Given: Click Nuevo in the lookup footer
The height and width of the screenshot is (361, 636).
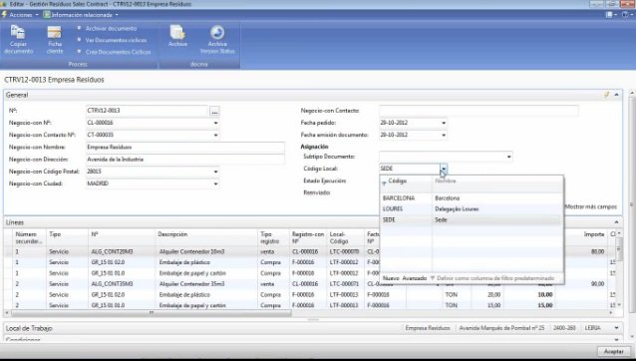Looking at the screenshot, I should 391,278.
